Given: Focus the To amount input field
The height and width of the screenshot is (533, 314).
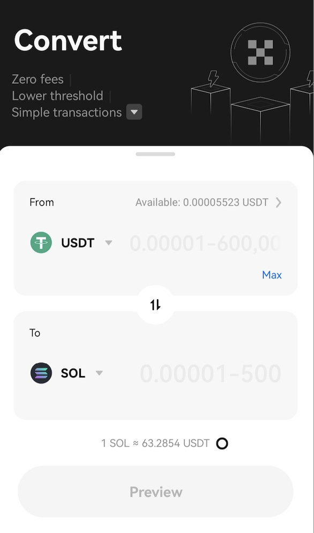Looking at the screenshot, I should (x=210, y=373).
